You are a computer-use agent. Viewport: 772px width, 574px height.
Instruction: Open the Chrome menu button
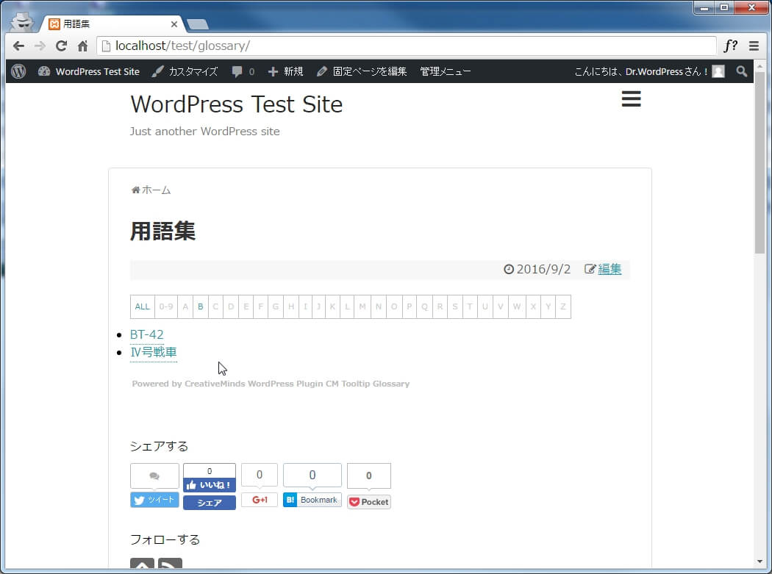(x=754, y=46)
